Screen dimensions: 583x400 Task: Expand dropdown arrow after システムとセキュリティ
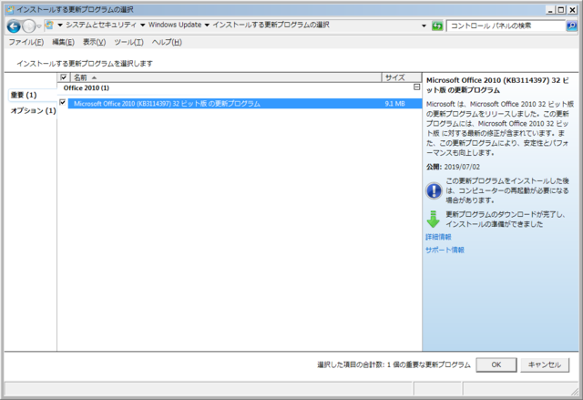pyautogui.click(x=142, y=26)
